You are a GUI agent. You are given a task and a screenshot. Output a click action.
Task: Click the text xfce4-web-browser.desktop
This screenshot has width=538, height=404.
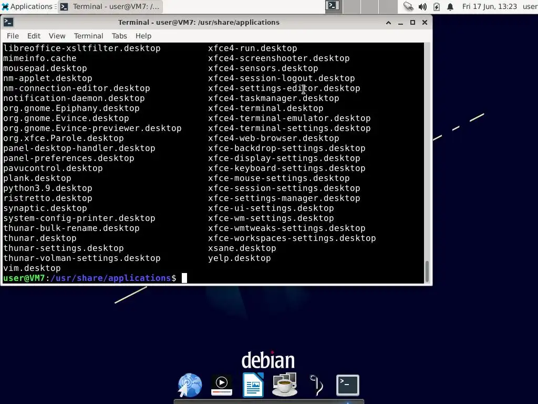point(273,138)
